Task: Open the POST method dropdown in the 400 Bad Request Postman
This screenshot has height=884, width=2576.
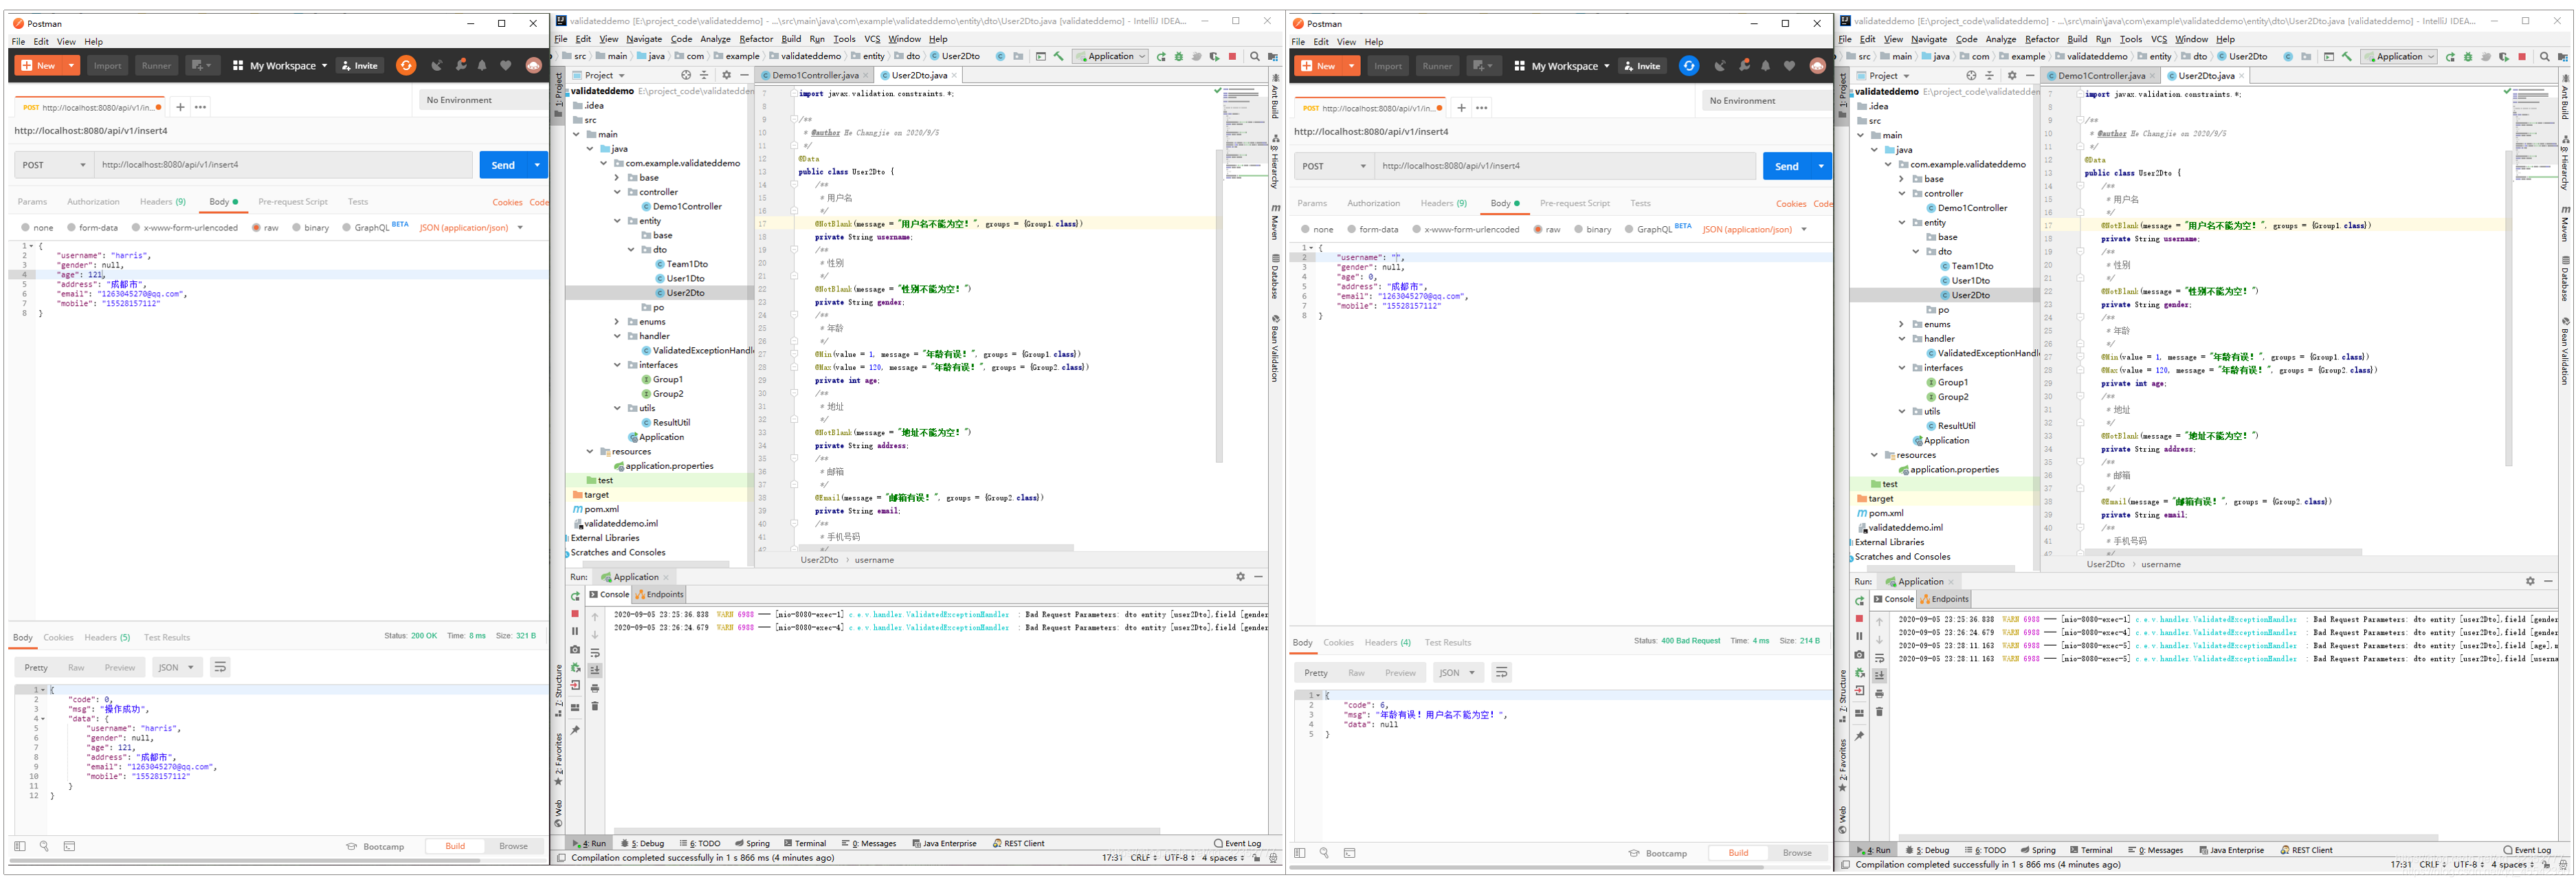Action: pos(1334,166)
